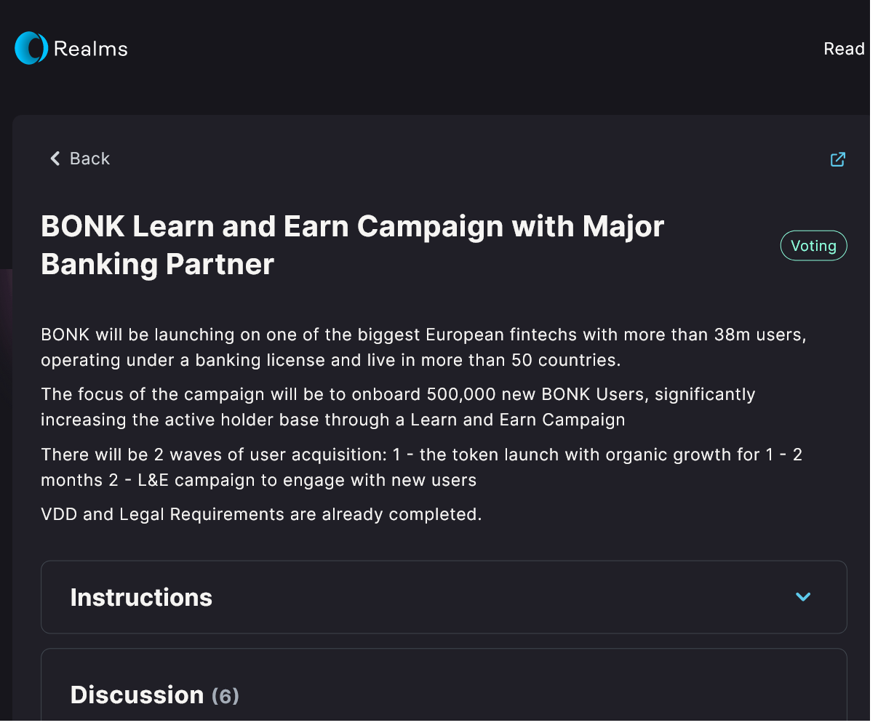Click the proposal title starting "BONK Learn and Earn"
Image resolution: width=878 pixels, height=728 pixels.
pos(352,227)
